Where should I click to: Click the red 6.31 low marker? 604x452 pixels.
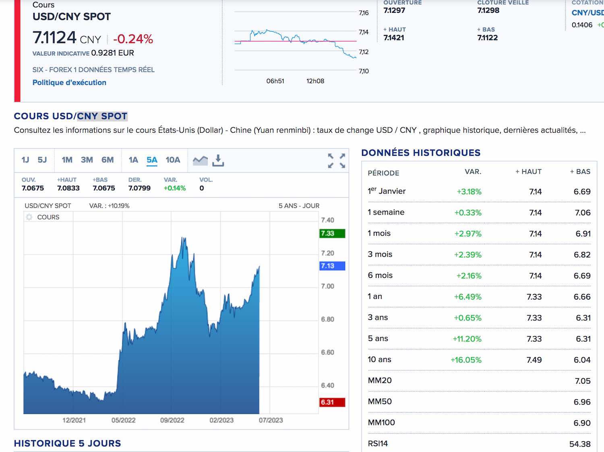tap(332, 402)
